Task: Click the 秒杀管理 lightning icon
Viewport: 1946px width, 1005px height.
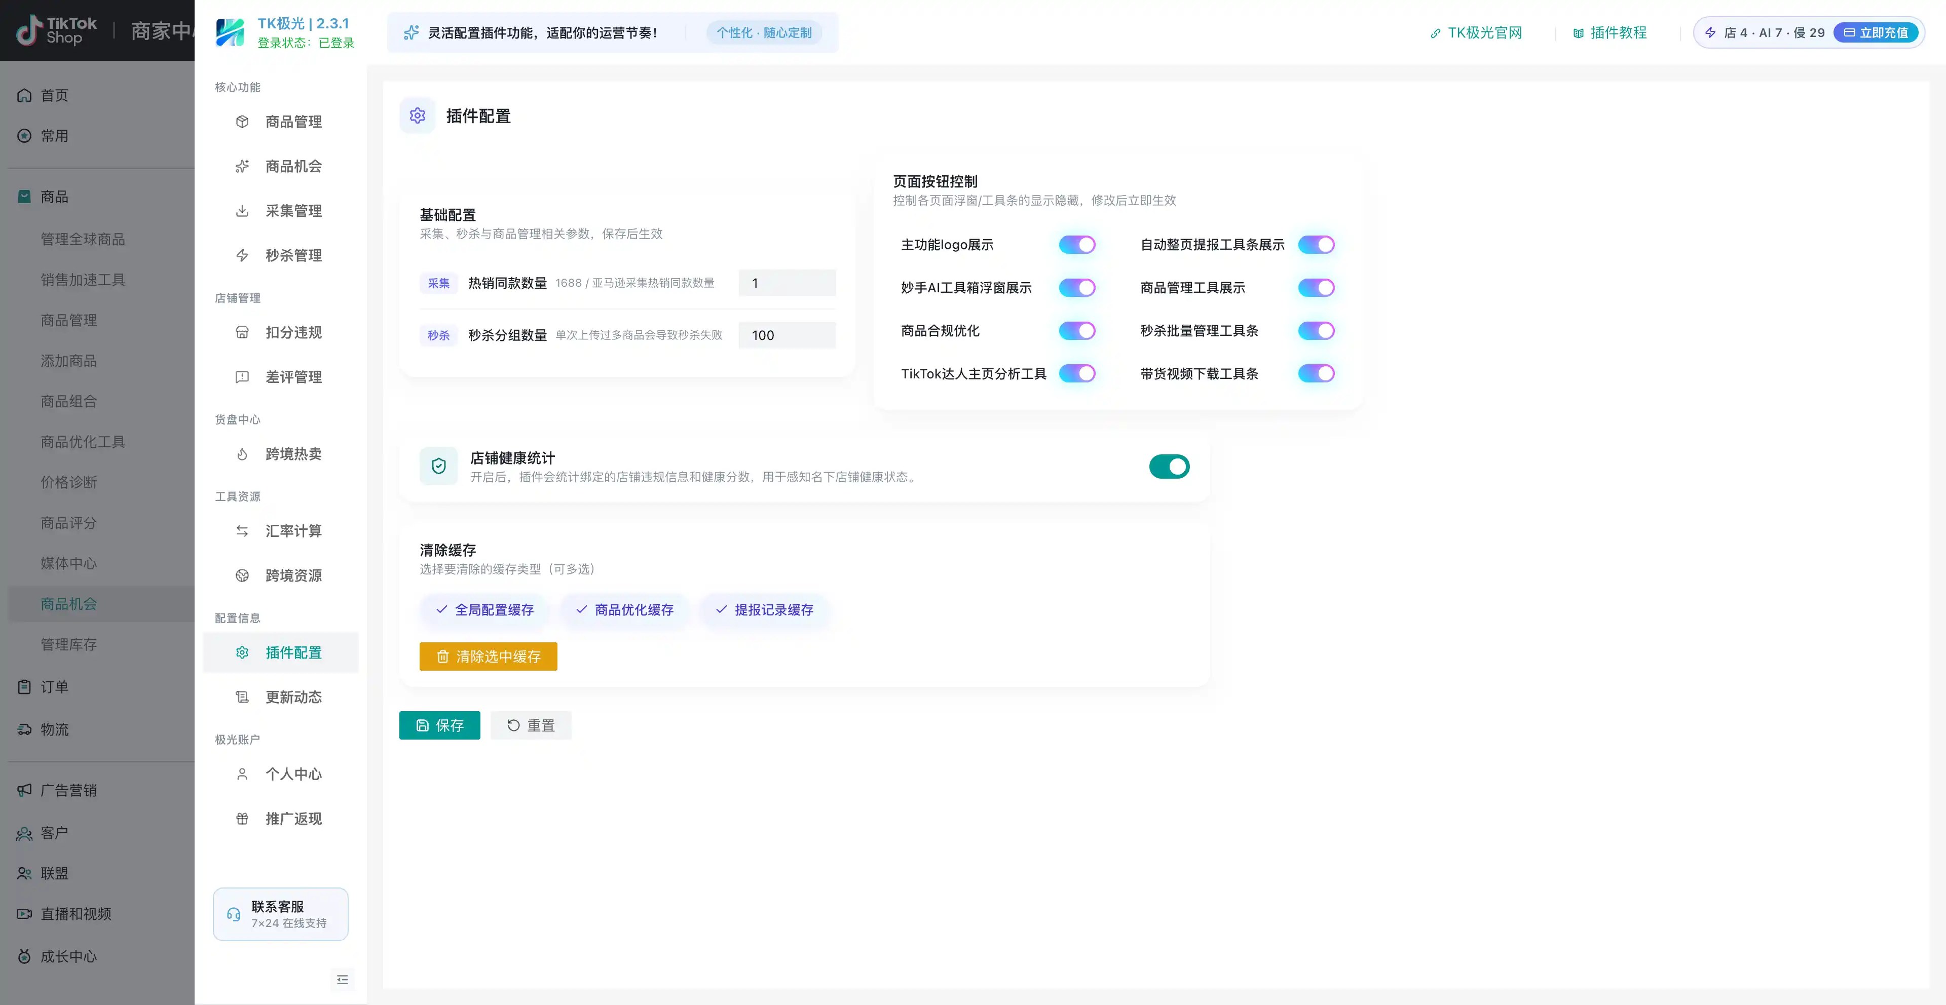Action: (x=242, y=255)
